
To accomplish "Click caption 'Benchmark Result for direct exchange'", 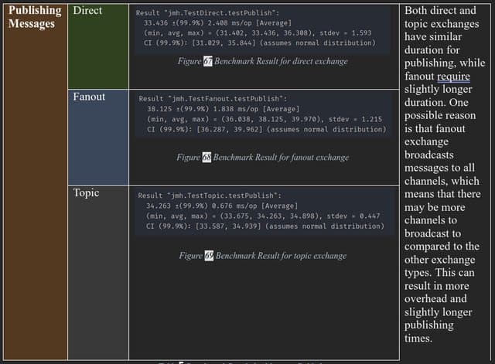I will [281, 61].
